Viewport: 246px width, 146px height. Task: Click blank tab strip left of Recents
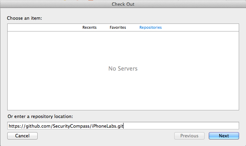click(41, 28)
